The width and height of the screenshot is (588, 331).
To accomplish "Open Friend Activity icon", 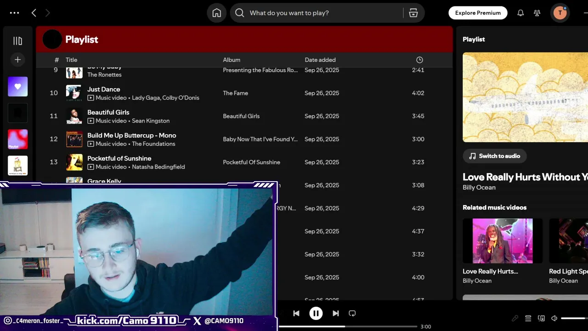I will (x=537, y=13).
